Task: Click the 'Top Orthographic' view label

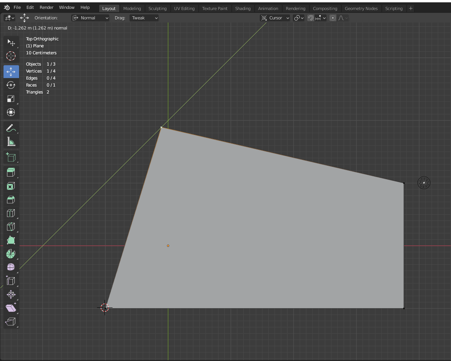Action: coord(42,39)
